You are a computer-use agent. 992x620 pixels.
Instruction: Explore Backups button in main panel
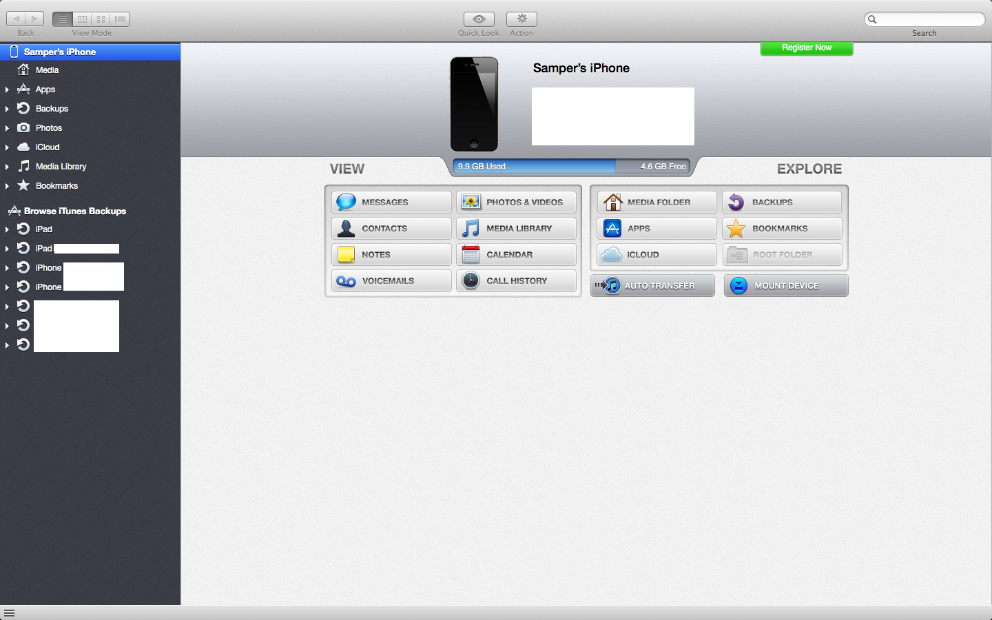(x=782, y=202)
